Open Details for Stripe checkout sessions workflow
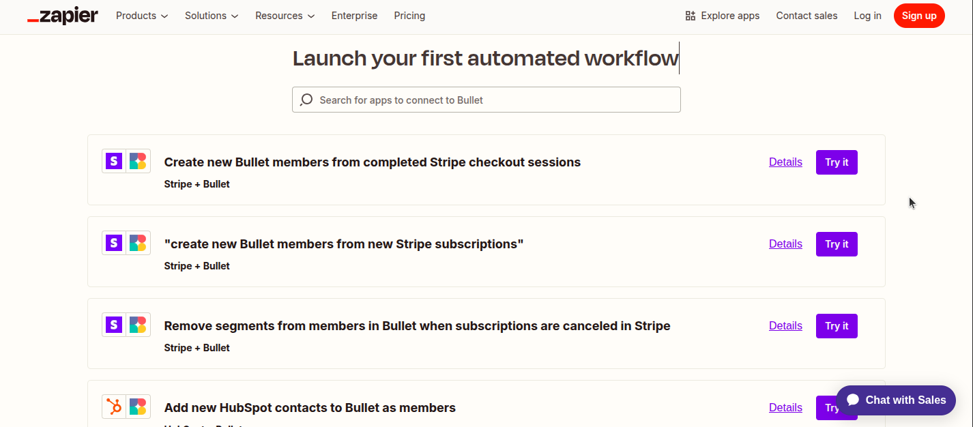This screenshot has height=427, width=973. (x=785, y=162)
